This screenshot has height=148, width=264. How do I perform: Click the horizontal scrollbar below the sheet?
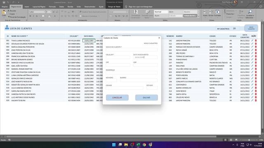click(x=111, y=136)
